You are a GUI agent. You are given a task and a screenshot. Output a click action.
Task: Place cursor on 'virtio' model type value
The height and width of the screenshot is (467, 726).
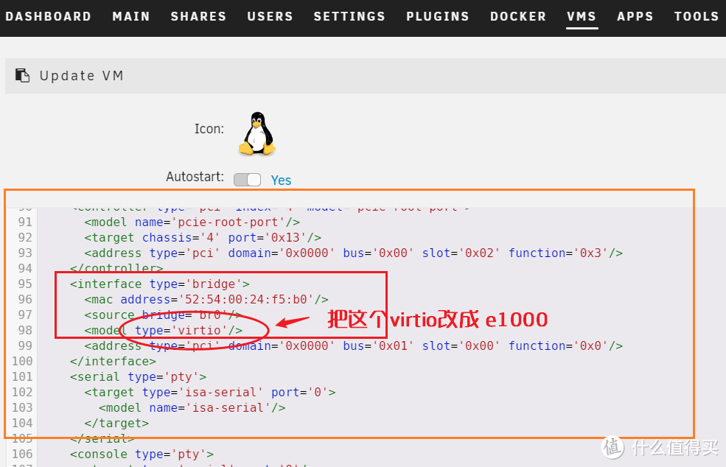tap(201, 330)
